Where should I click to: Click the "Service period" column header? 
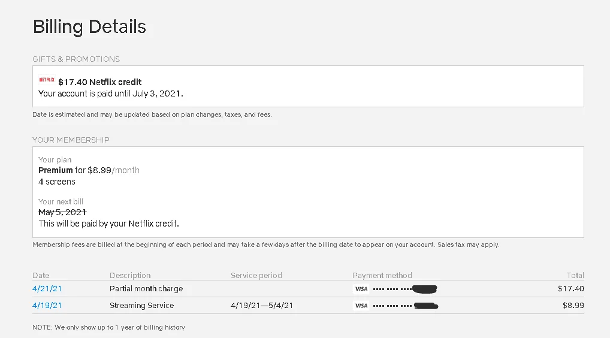[256, 276]
